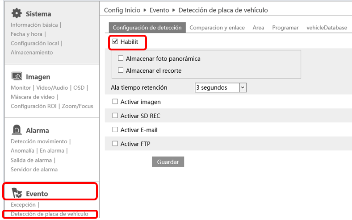Click the Imagen monitor icon
The image size is (352, 220).
pyautogui.click(x=17, y=76)
